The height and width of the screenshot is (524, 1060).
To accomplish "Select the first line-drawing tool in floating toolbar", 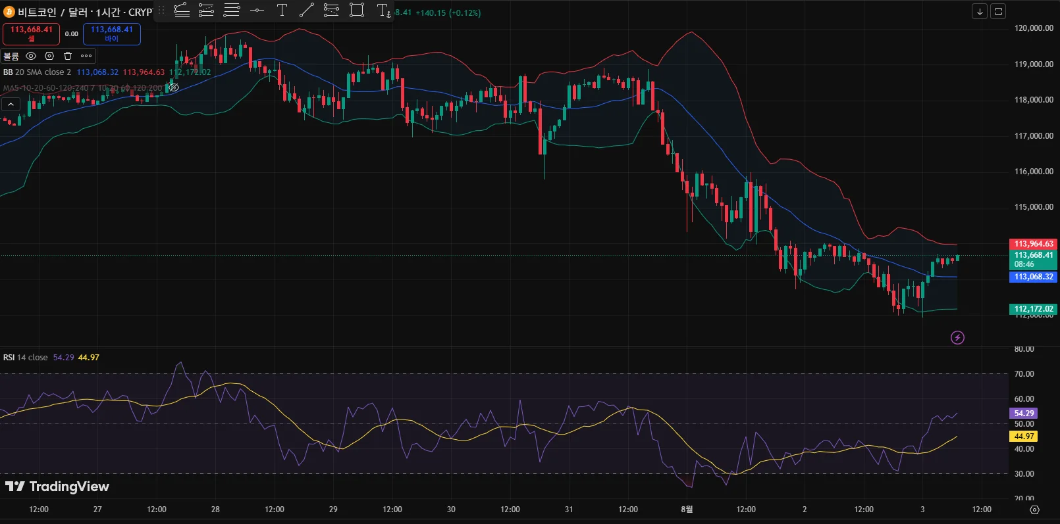I will (x=182, y=11).
